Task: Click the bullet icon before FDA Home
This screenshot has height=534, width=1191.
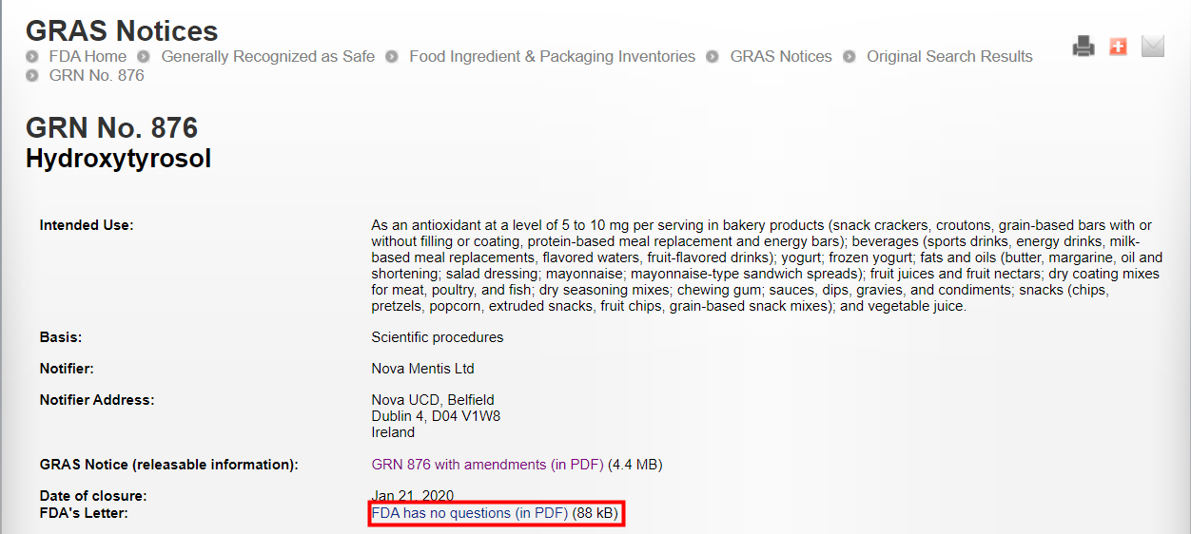Action: click(33, 57)
